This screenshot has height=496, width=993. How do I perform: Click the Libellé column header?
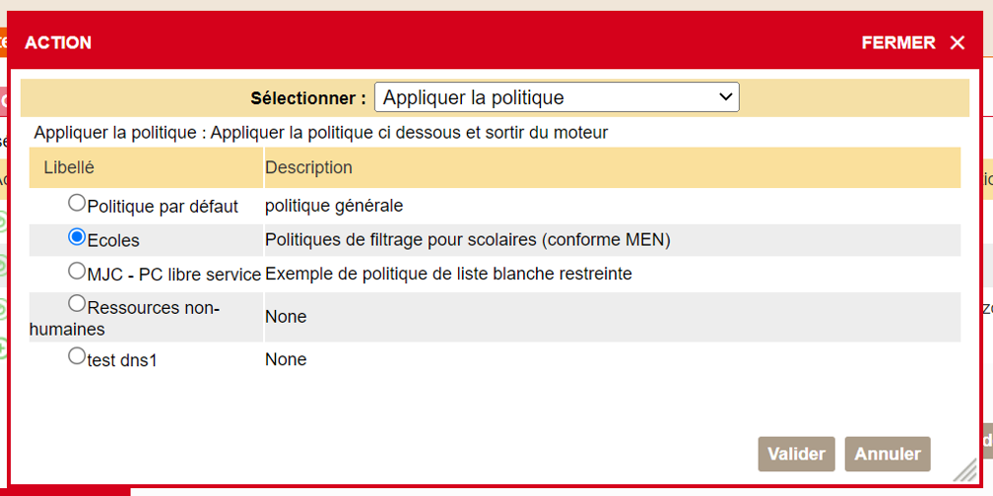point(69,167)
